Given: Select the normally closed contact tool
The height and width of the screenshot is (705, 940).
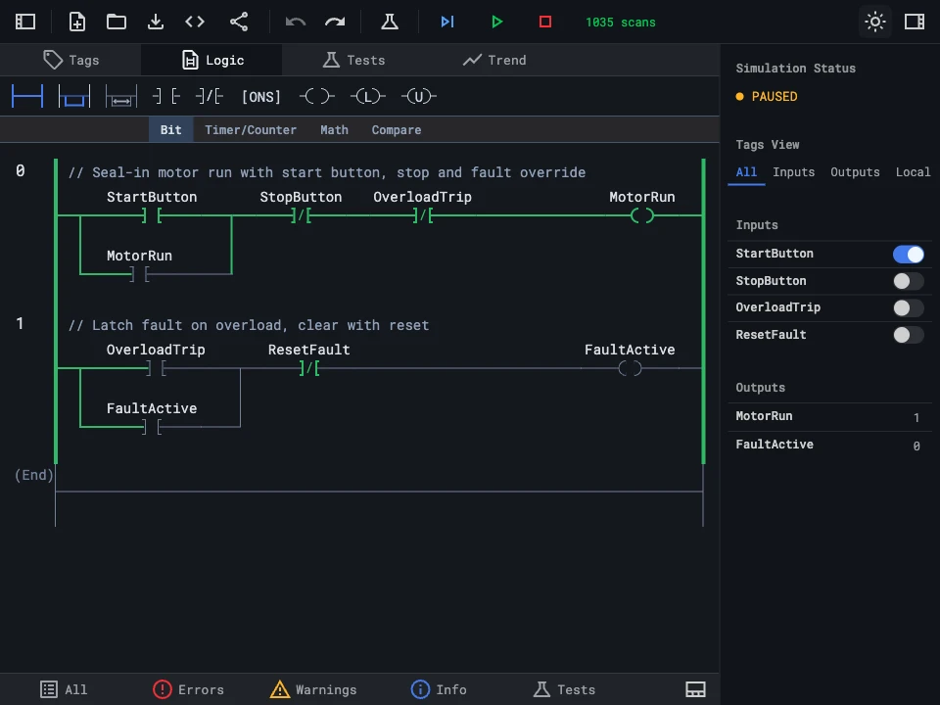Looking at the screenshot, I should [x=208, y=96].
